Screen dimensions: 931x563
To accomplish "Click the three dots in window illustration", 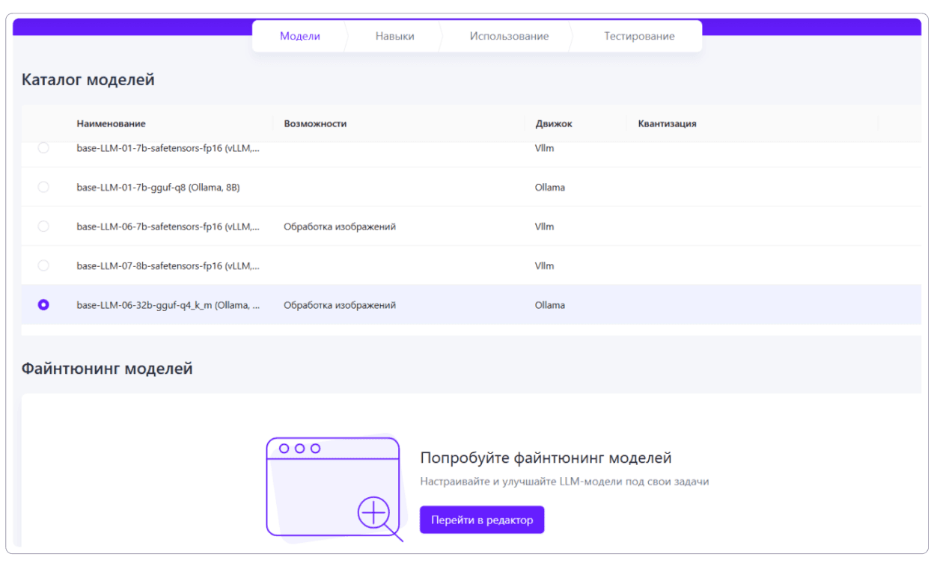I will 299,449.
